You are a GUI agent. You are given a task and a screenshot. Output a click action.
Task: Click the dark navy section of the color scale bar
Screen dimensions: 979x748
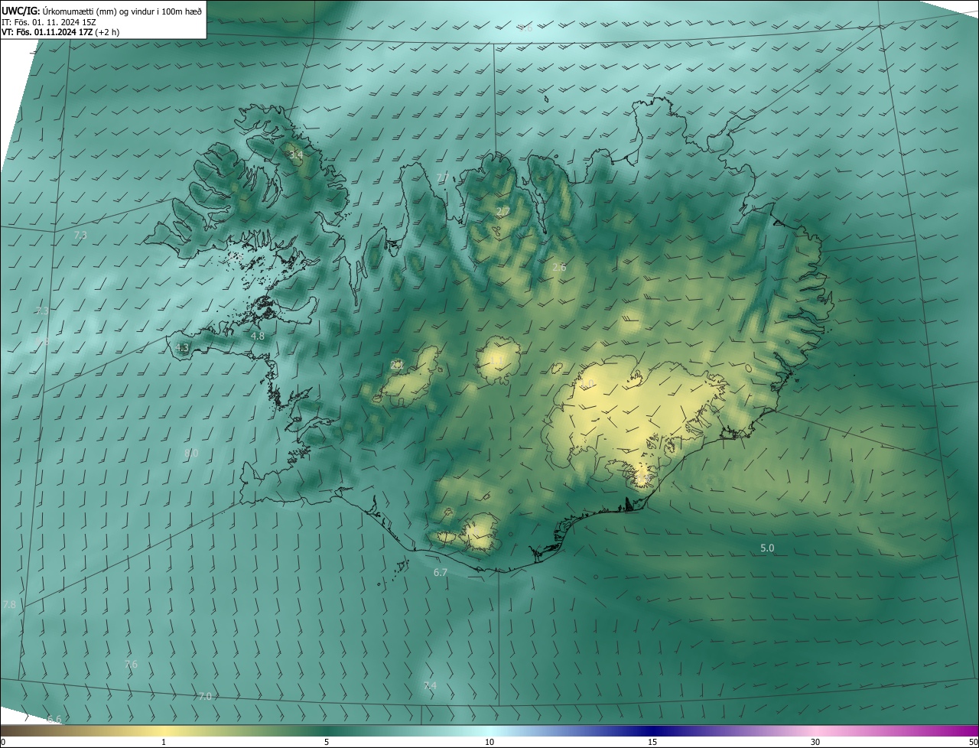(652, 730)
